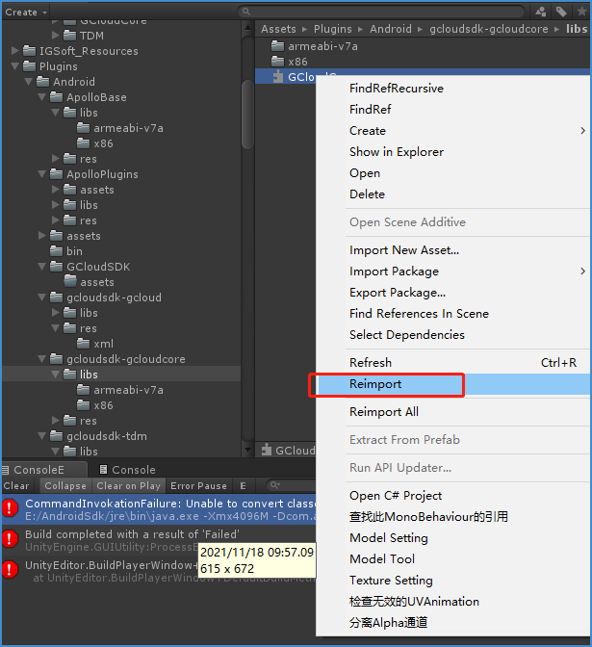Expand the IGSoft_Resources folder
592x647 pixels.
pos(15,51)
